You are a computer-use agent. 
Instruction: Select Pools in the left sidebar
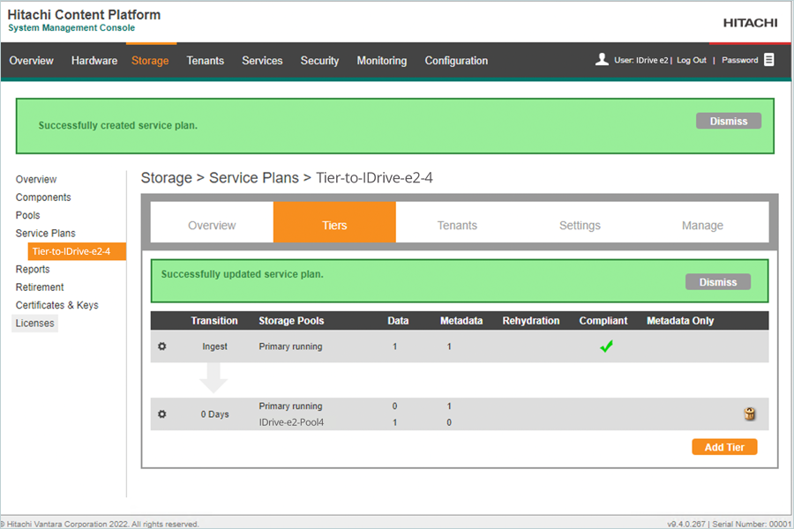click(x=27, y=215)
